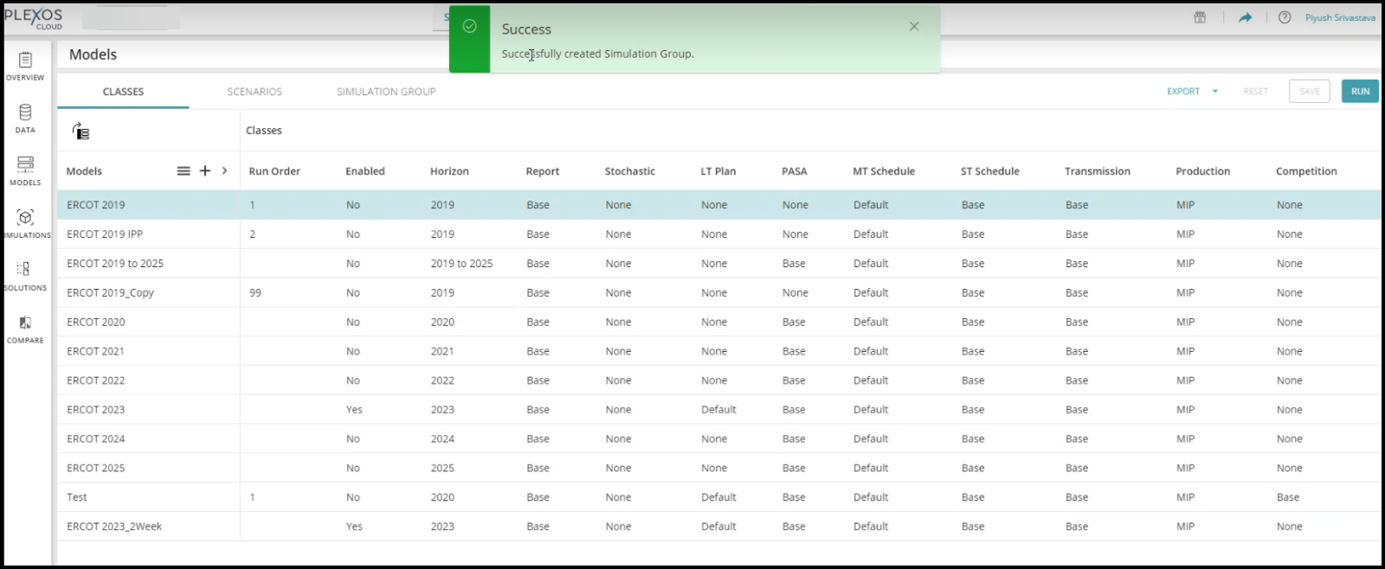Dismiss the Success notification with the X
The height and width of the screenshot is (569, 1385).
[x=914, y=27]
